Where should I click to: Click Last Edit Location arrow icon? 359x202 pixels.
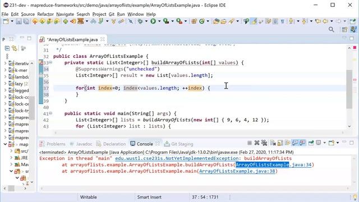point(318,21)
